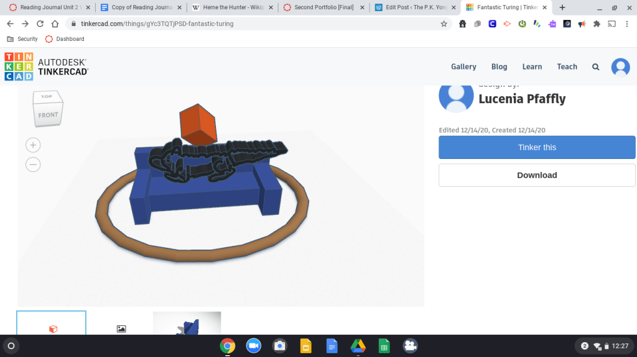Open Google Drive from the shelf
637x357 pixels.
358,346
